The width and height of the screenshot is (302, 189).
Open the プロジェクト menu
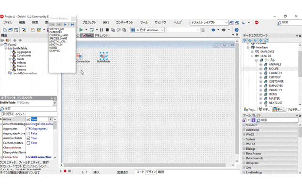(89, 23)
